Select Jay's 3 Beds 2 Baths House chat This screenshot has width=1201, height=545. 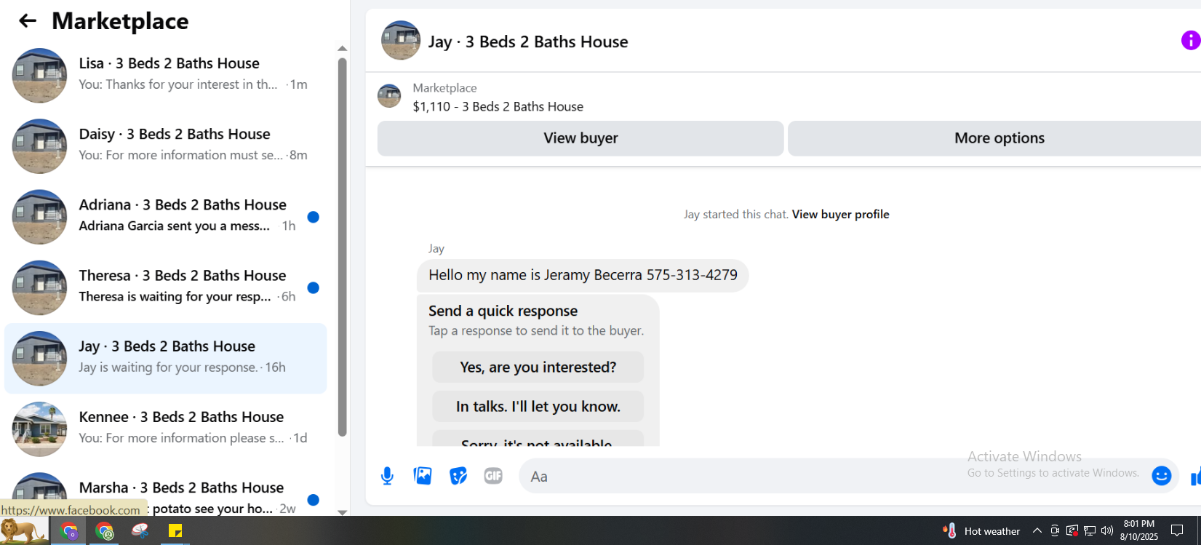[166, 358]
